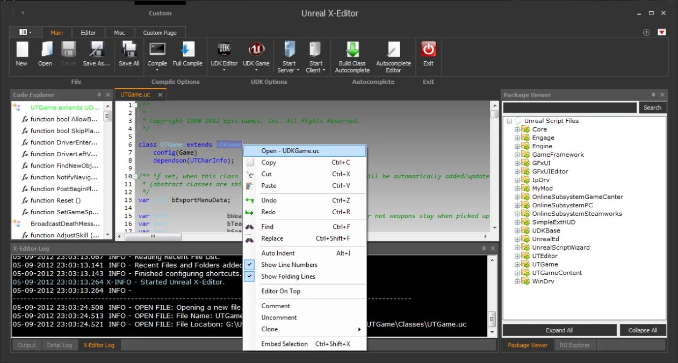678x363 pixels.
Task: Click the Replace binoculars icon in context menu
Action: 250,238
